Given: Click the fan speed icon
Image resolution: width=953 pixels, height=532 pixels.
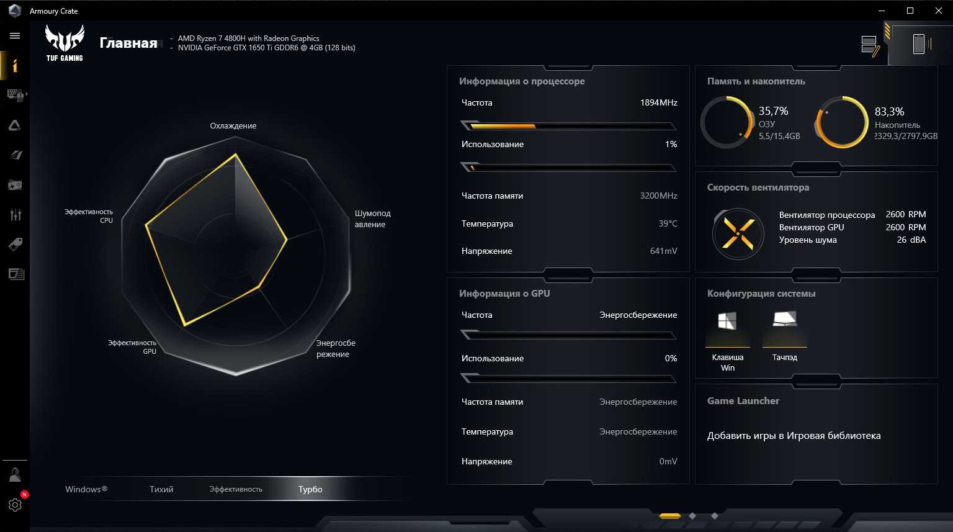Looking at the screenshot, I should 738,234.
